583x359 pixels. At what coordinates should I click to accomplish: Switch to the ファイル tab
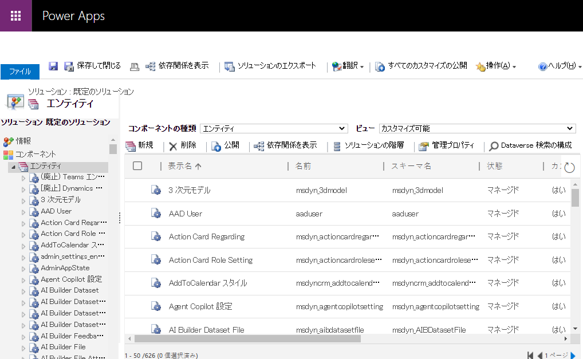[19, 72]
